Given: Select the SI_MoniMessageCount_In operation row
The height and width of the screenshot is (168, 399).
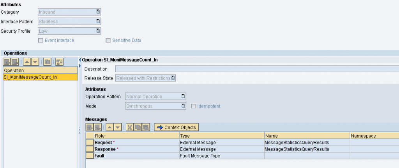Looking at the screenshot, I should coord(41,77).
